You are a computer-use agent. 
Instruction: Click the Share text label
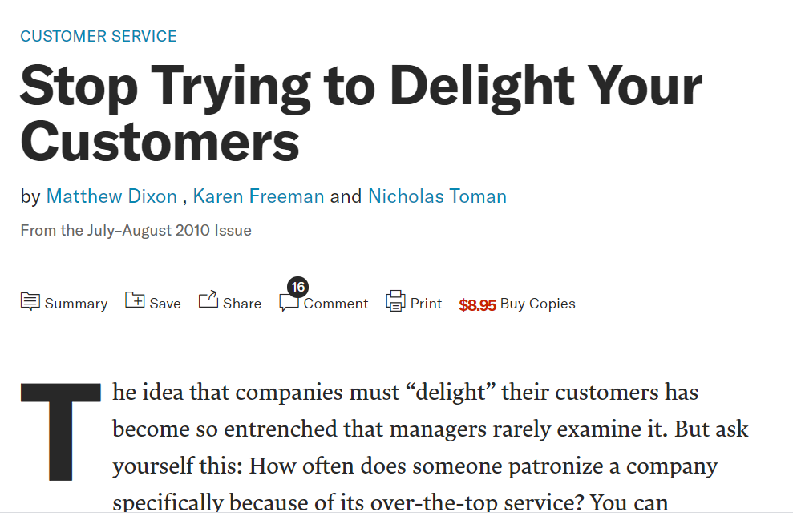point(242,304)
